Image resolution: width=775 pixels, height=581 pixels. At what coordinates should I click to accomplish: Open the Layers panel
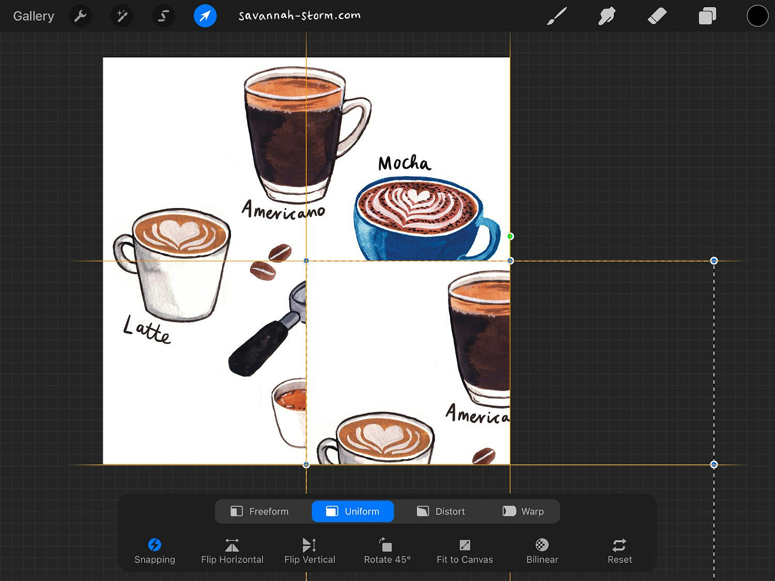[707, 16]
